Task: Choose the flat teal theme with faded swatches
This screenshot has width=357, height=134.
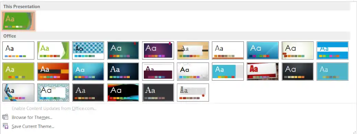Action: tap(333, 72)
